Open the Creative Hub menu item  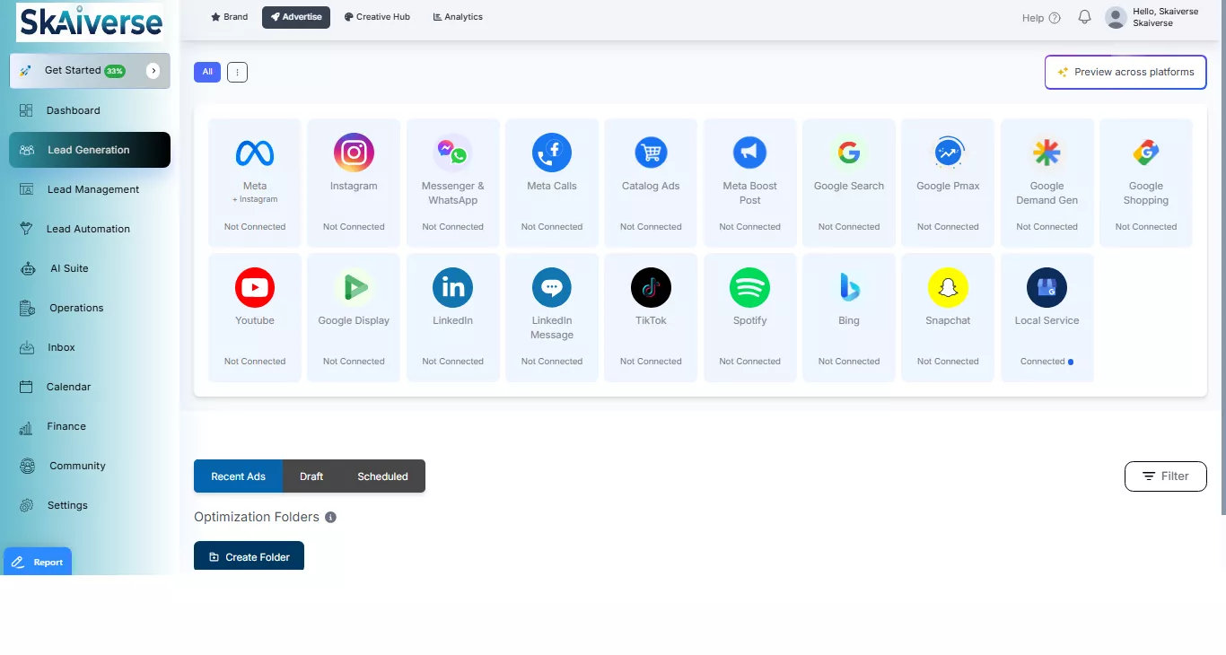pyautogui.click(x=377, y=17)
